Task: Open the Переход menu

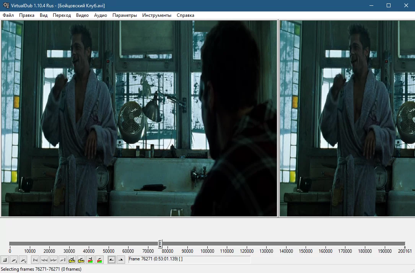Action: [x=62, y=15]
